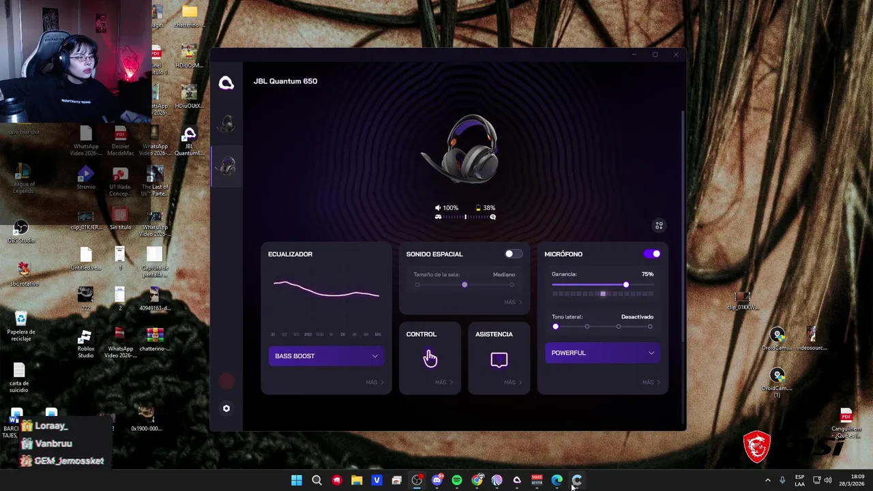Click the JBL Quantum 650 title text
Screen dimensions: 873x491
coord(285,81)
